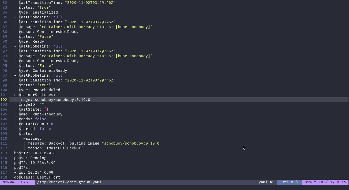349x190 pixels.
Task: Click the NORMAL mode indicator
Action: pos(9,182)
